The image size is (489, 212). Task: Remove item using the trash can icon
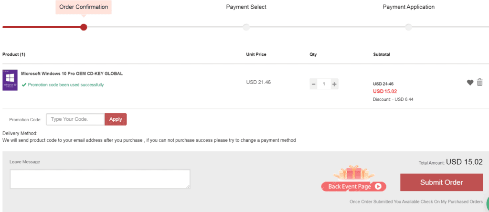click(480, 82)
